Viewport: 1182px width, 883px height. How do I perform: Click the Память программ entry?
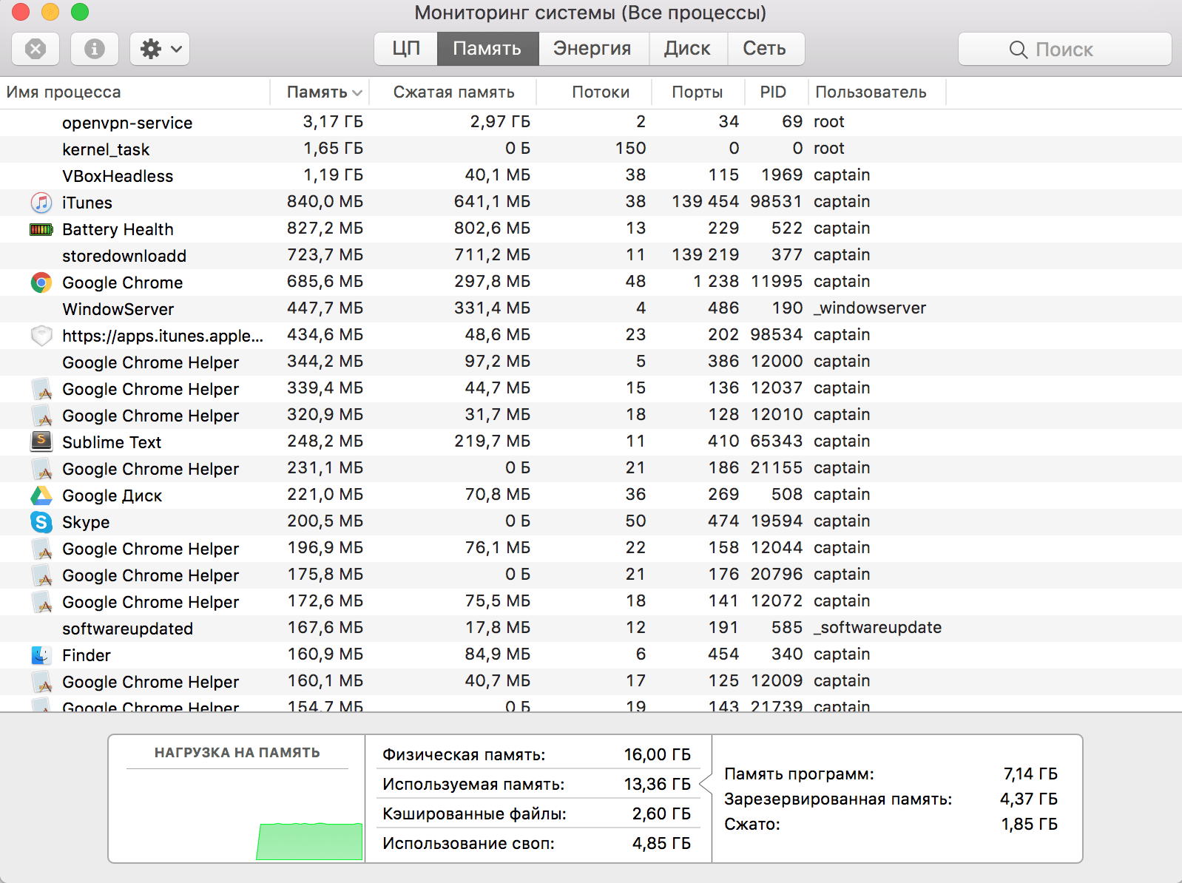[891, 774]
